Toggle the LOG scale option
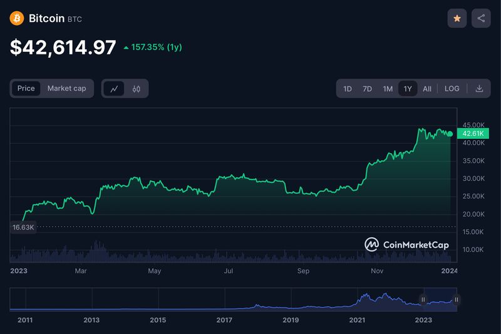501x334 pixels. 452,89
